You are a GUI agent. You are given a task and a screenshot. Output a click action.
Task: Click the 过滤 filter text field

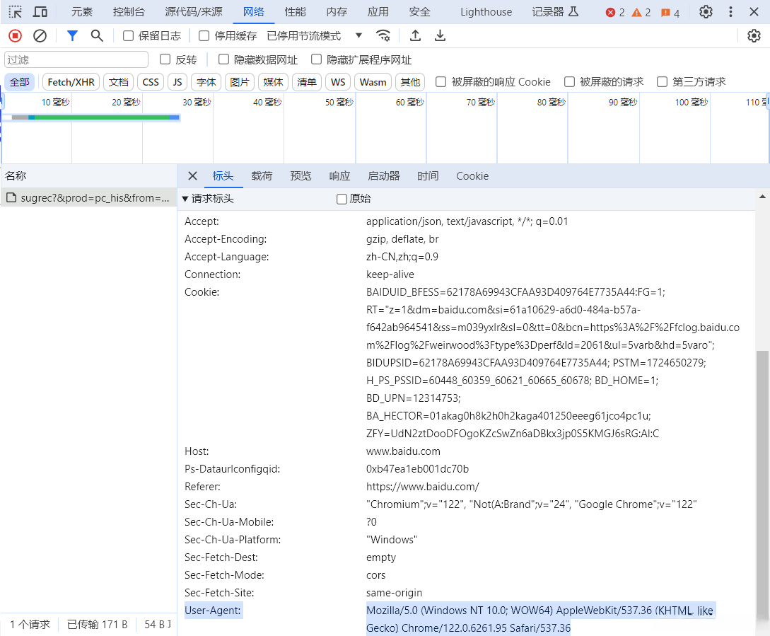coord(76,59)
